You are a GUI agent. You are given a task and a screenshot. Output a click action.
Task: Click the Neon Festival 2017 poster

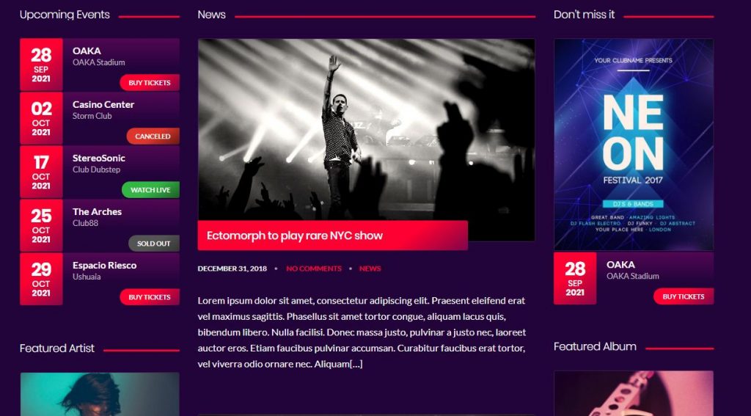[x=634, y=145]
